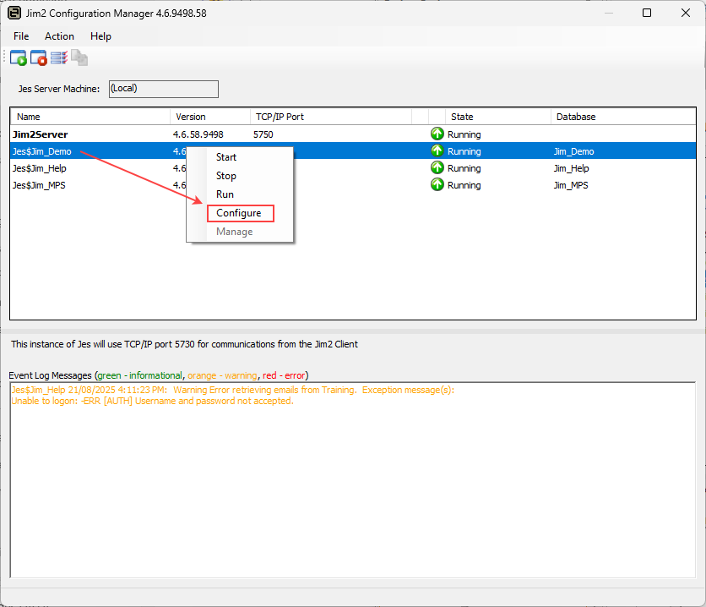The height and width of the screenshot is (607, 706).
Task: Open the Action menu
Action: point(59,36)
